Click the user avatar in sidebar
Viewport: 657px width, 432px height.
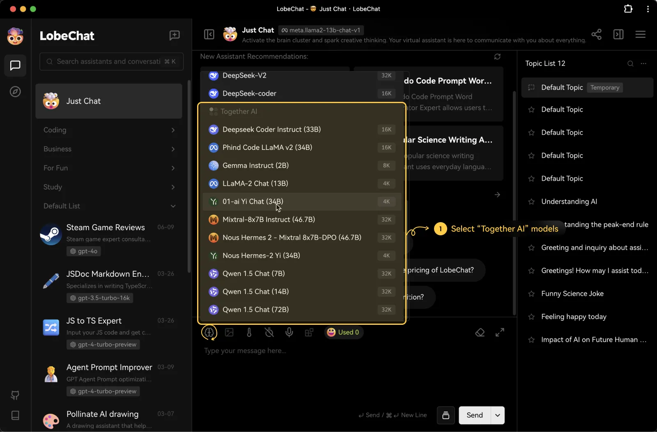(x=15, y=36)
